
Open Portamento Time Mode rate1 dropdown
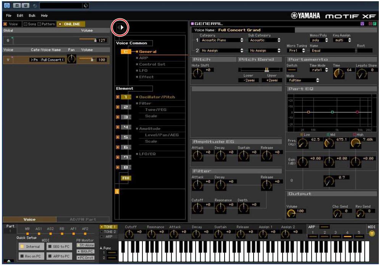[x=319, y=70]
